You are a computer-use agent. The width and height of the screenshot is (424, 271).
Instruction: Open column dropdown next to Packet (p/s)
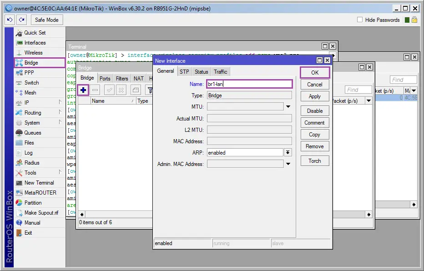coord(368,101)
